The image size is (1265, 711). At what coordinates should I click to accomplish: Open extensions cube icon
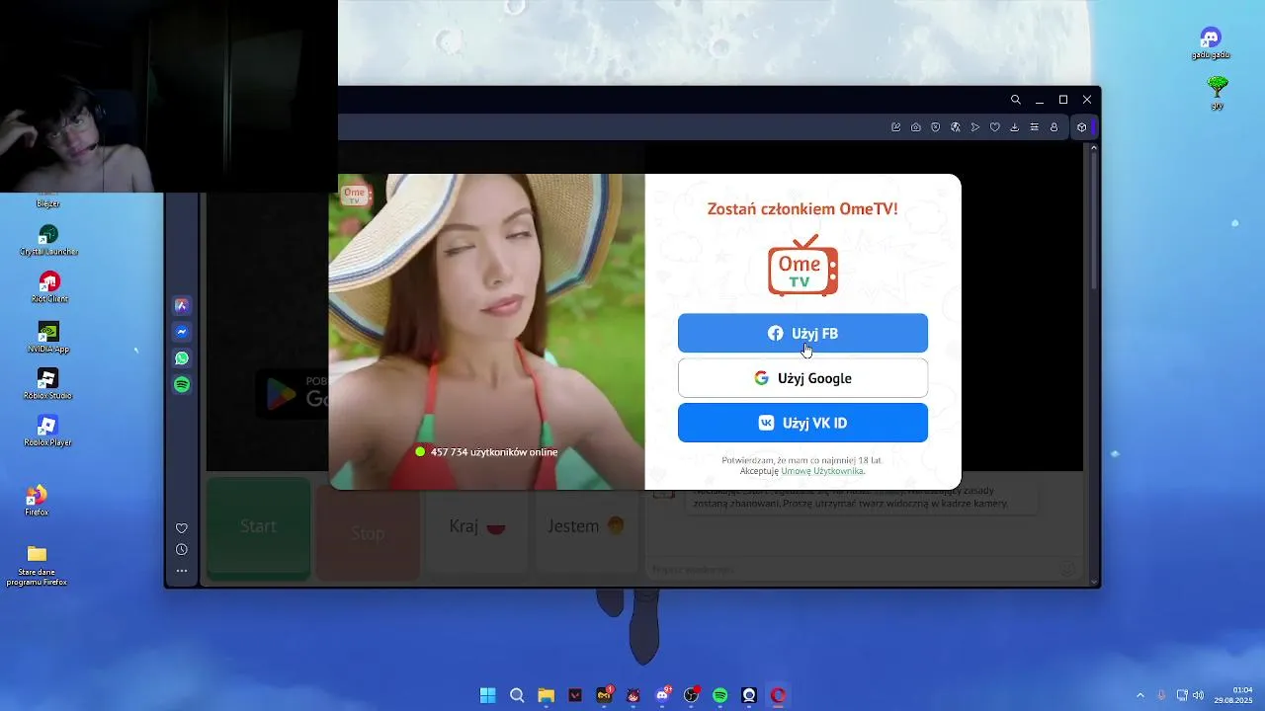click(1082, 127)
